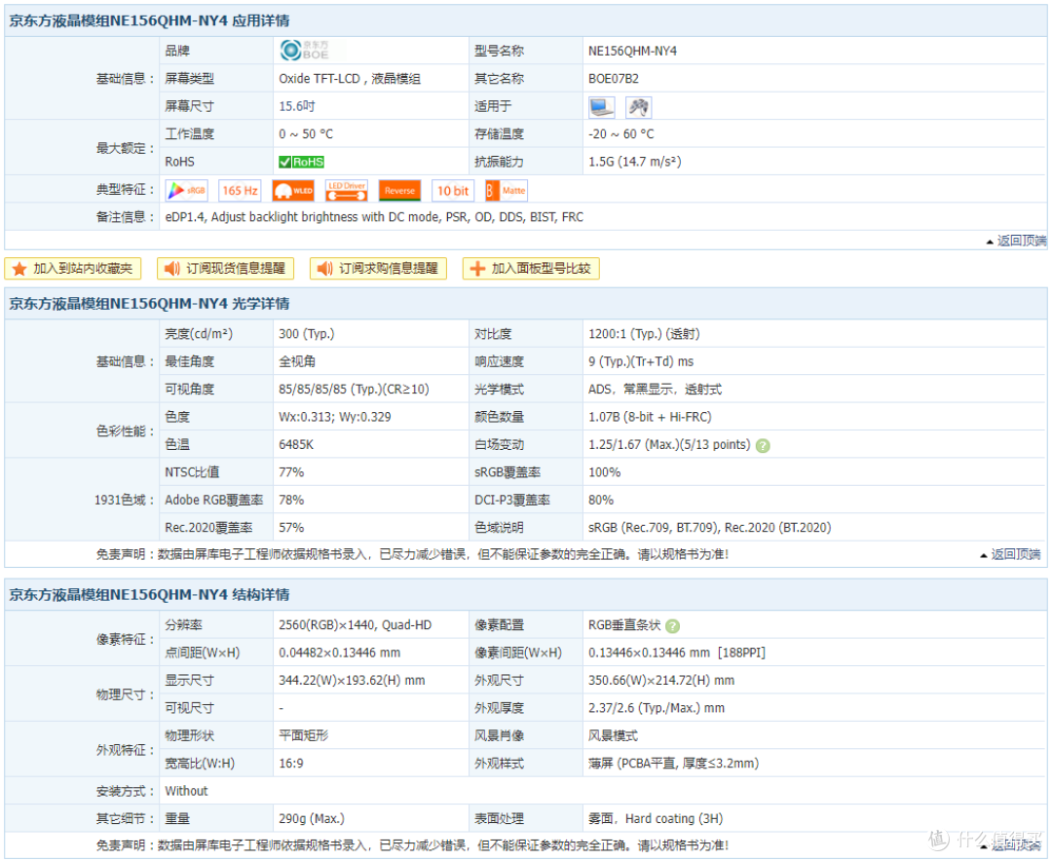Image resolution: width=1052 pixels, height=861 pixels.
Task: Select color temperature 6485K
Action: click(x=296, y=445)
